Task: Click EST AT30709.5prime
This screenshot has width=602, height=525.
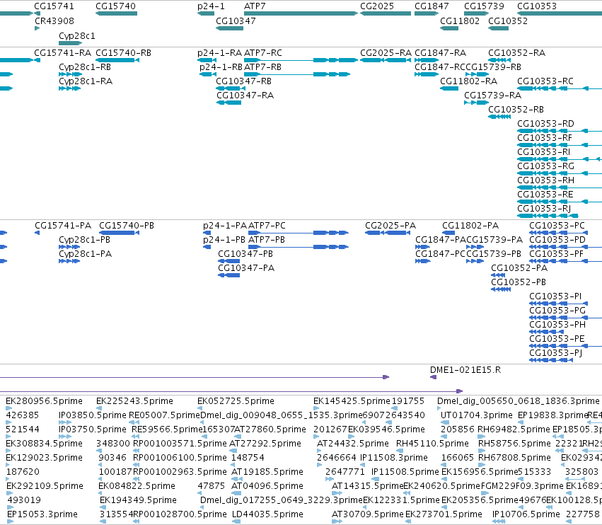Action: 337,521
